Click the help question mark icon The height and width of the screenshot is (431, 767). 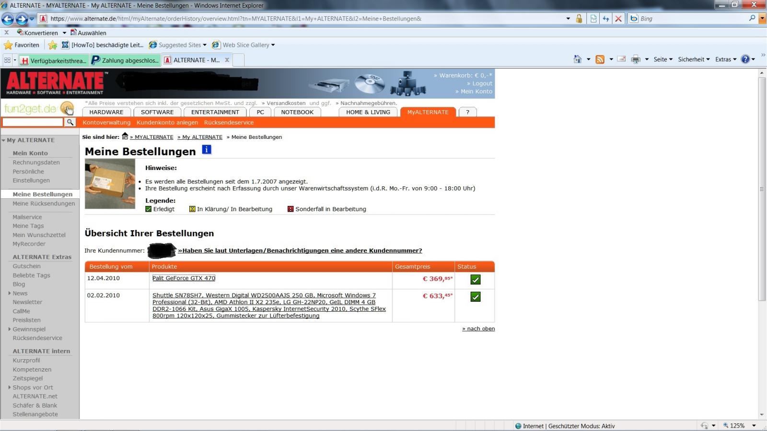[x=745, y=59]
